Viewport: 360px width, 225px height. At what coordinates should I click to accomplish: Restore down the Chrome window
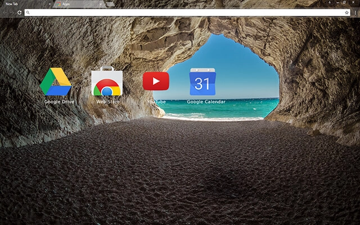[344, 2]
